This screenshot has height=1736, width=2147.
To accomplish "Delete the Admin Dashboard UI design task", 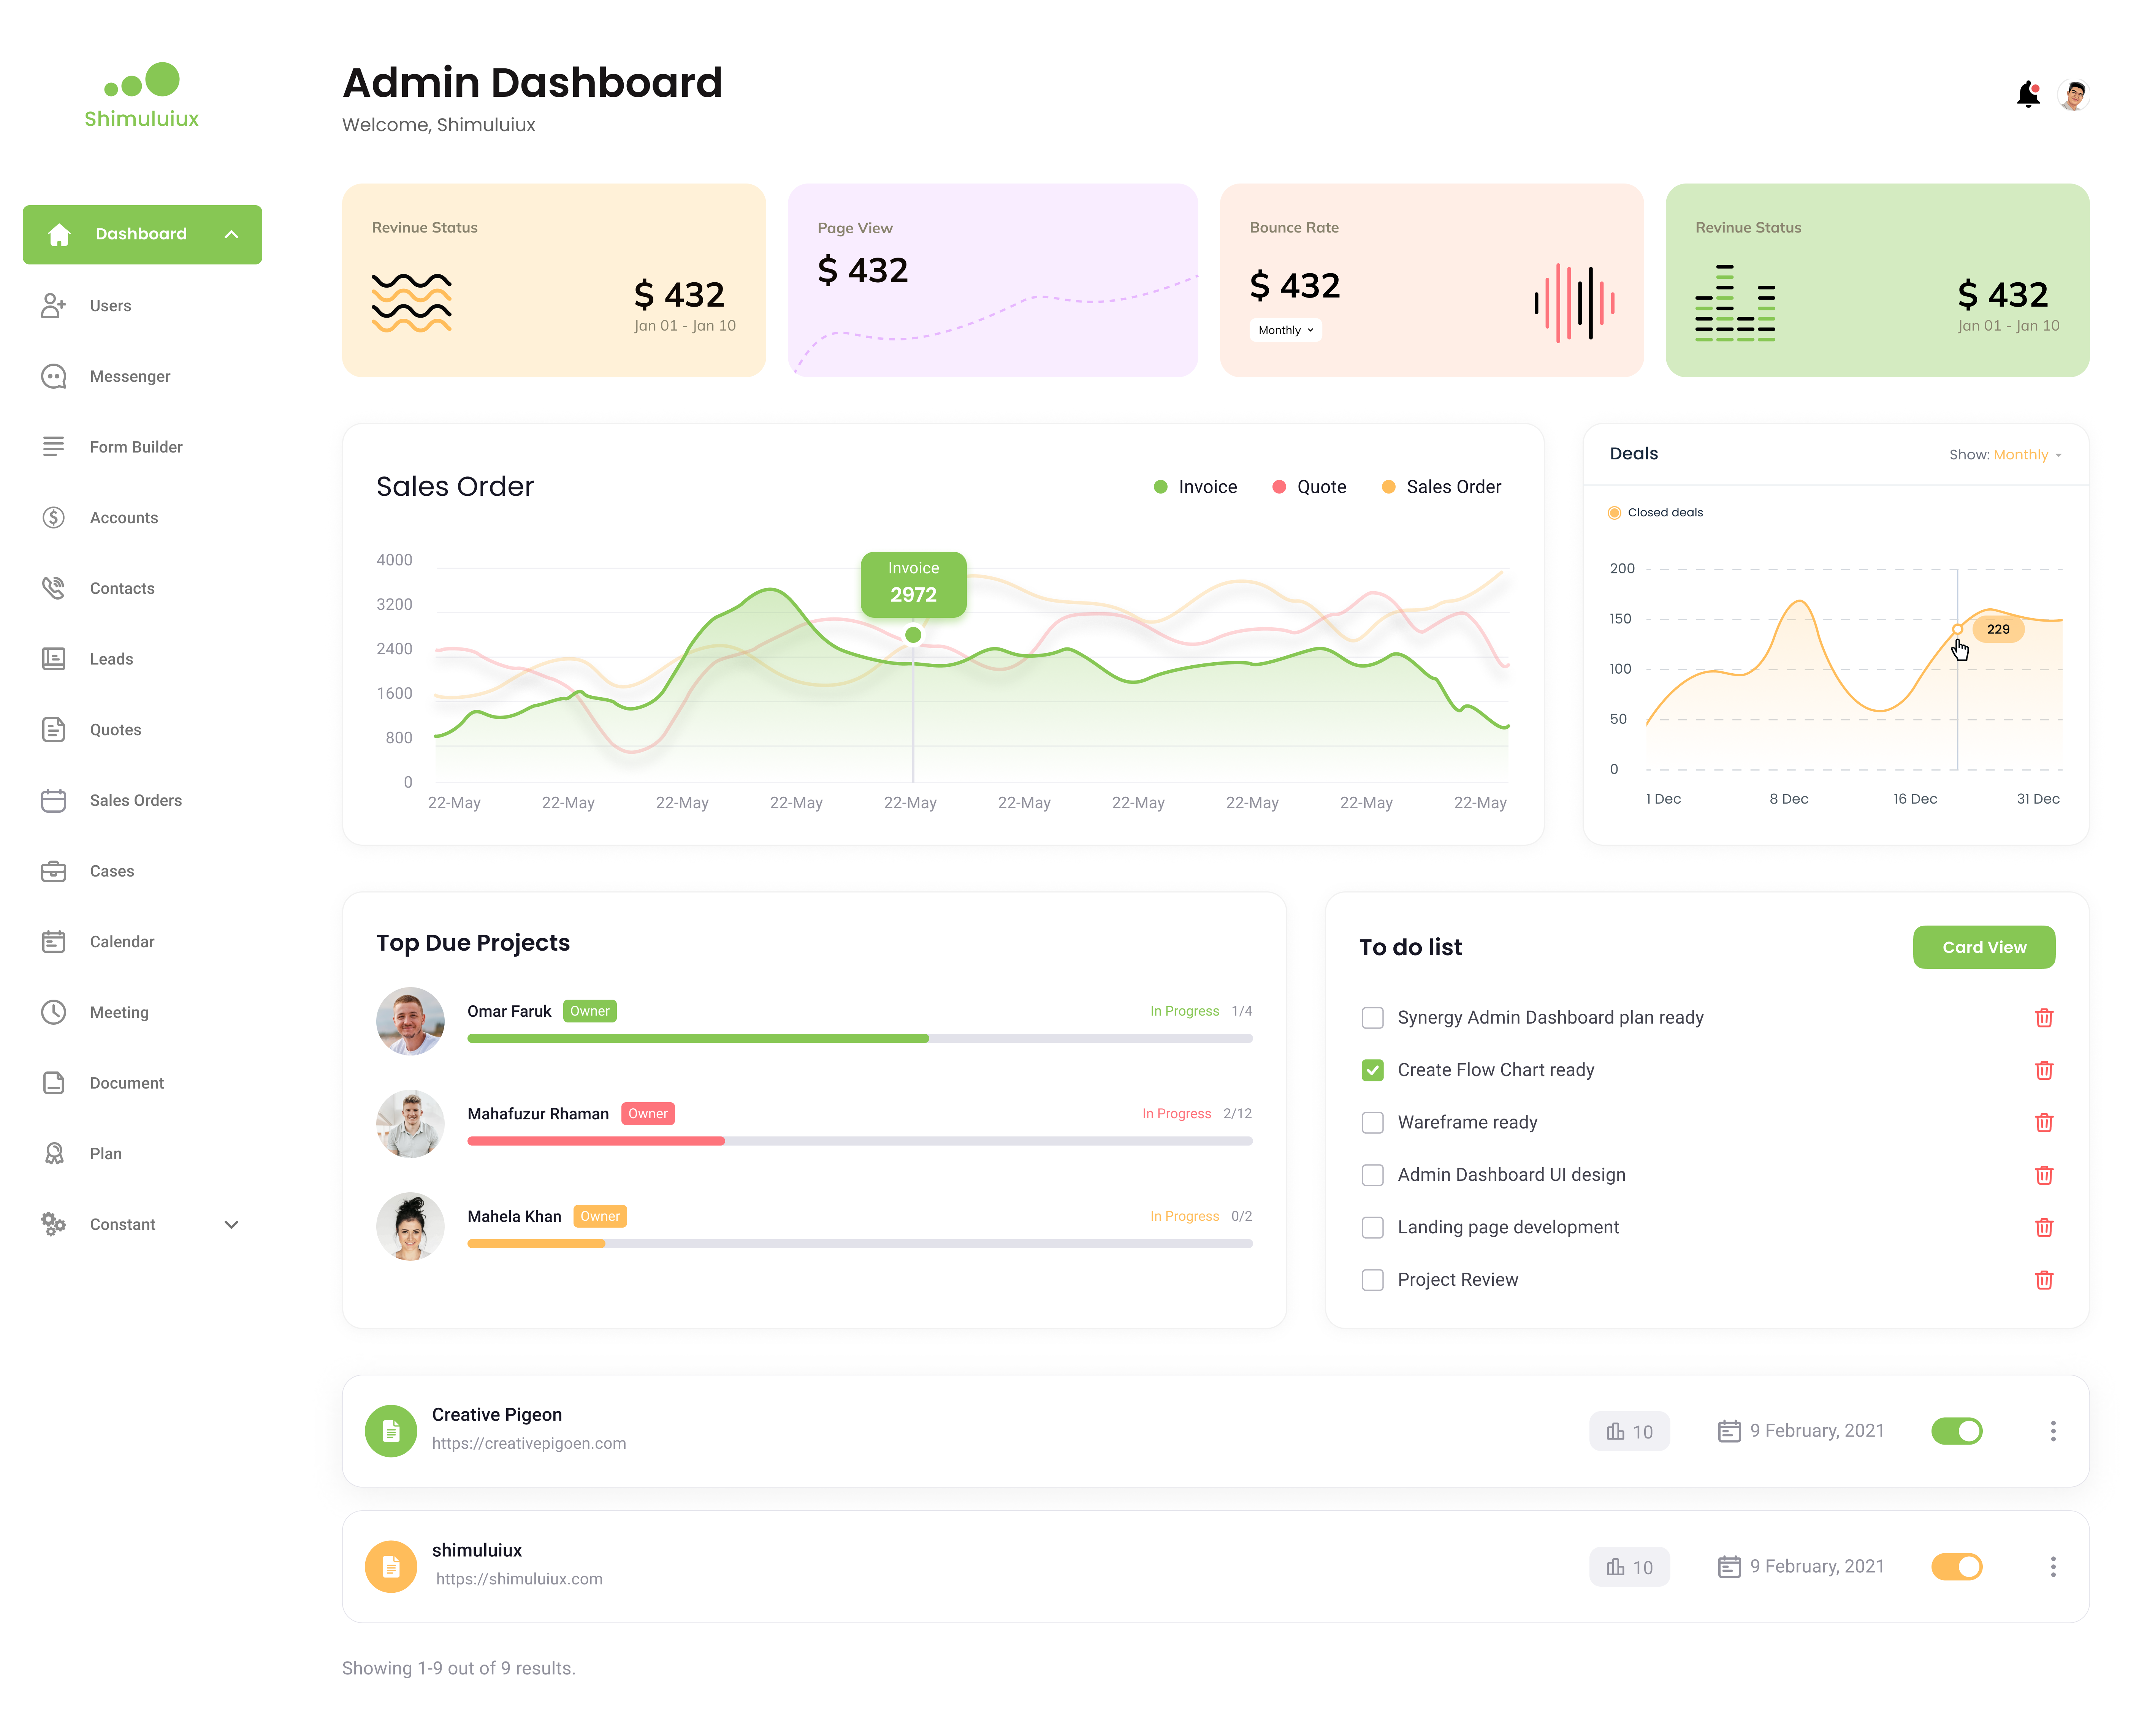I will (x=2044, y=1175).
